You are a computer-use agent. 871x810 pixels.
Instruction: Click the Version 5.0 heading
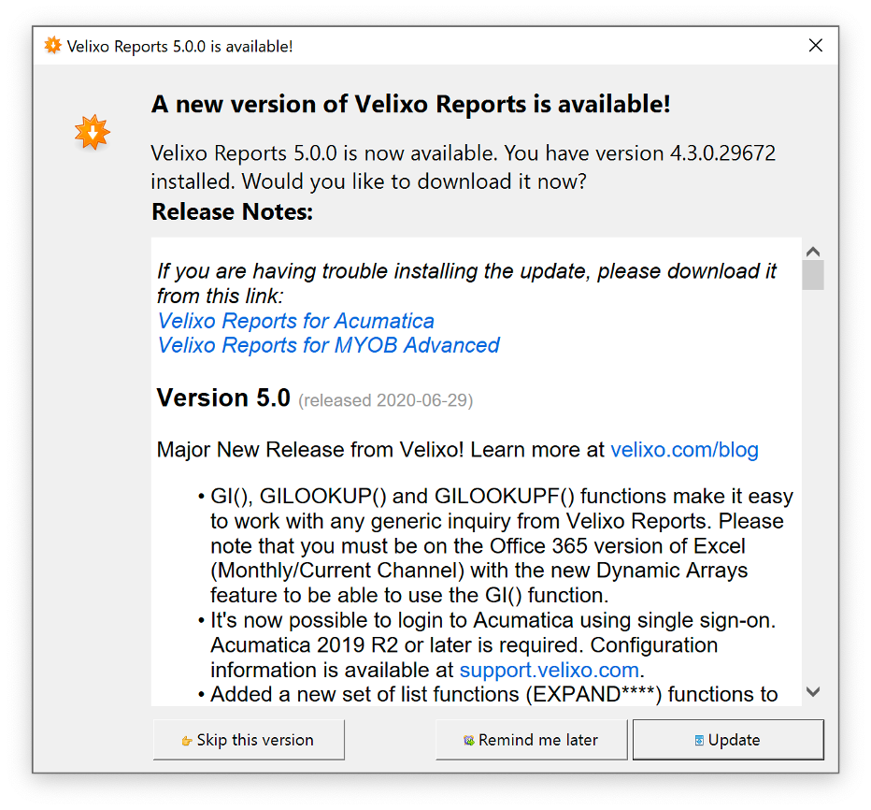coord(223,398)
